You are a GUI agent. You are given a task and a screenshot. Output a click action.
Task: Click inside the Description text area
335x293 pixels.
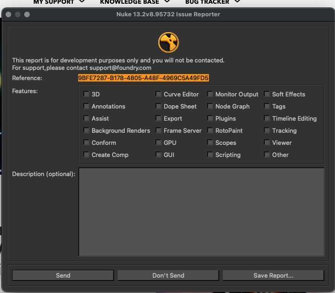[201, 212]
